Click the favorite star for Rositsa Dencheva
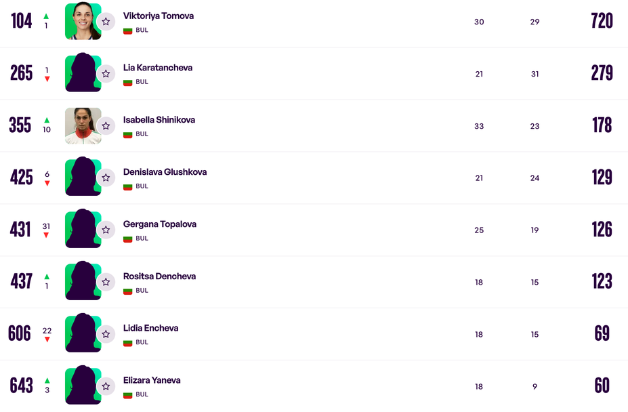Image resolution: width=628 pixels, height=412 pixels. click(106, 283)
